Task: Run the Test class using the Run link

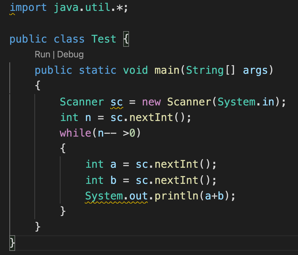Action: tap(42, 55)
